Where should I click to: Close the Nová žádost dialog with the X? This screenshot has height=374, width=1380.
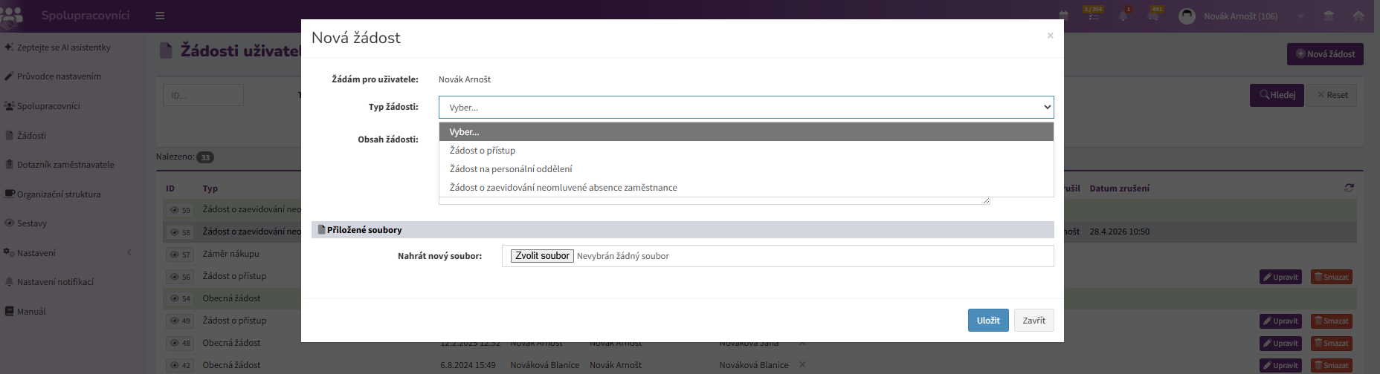click(1050, 36)
